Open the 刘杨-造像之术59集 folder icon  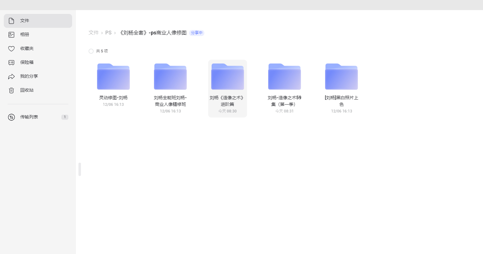point(284,76)
